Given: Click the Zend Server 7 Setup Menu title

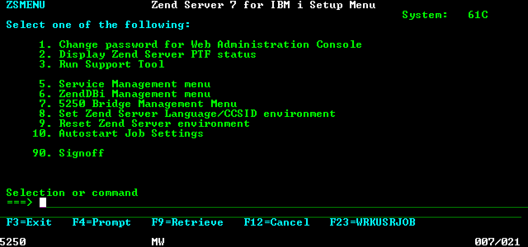Looking at the screenshot, I should coord(263,5).
